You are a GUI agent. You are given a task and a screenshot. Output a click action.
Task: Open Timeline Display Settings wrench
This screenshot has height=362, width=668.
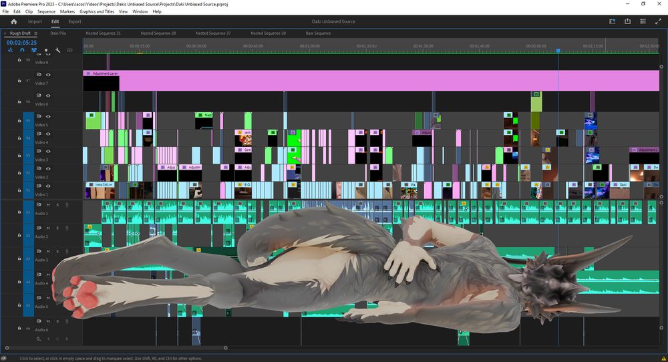coord(58,50)
